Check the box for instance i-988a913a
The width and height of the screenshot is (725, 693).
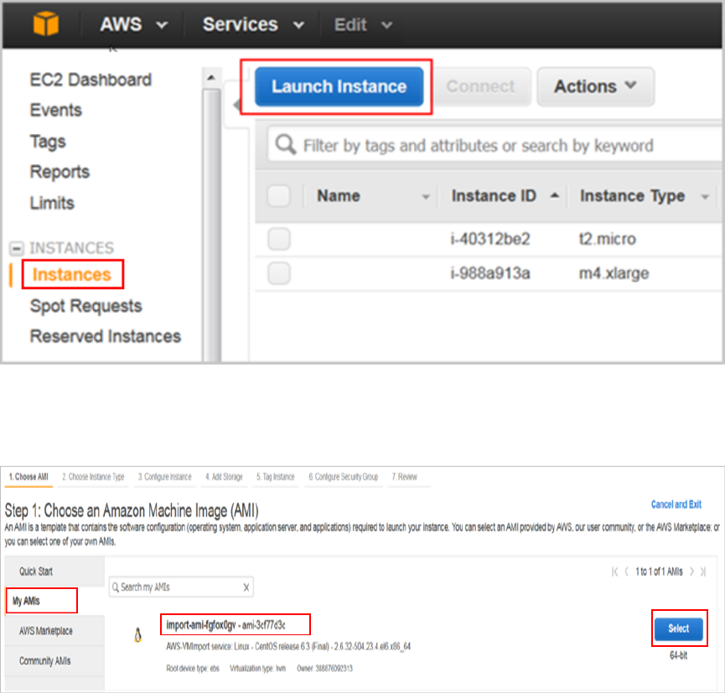(279, 273)
